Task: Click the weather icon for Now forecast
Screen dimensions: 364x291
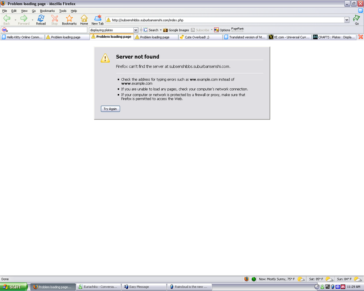Action: point(301,279)
